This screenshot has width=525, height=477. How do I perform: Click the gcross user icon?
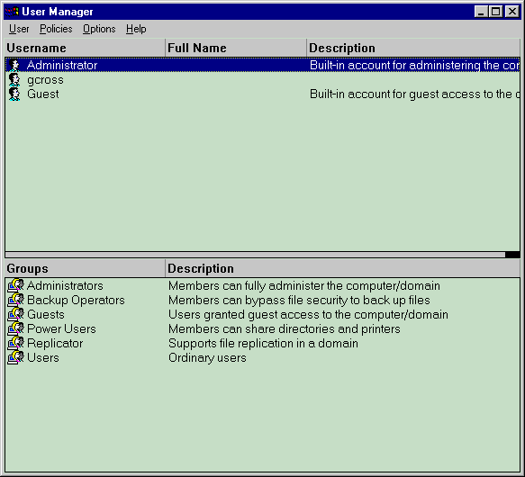(14, 80)
